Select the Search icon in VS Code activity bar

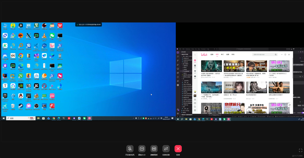(x=177, y=56)
